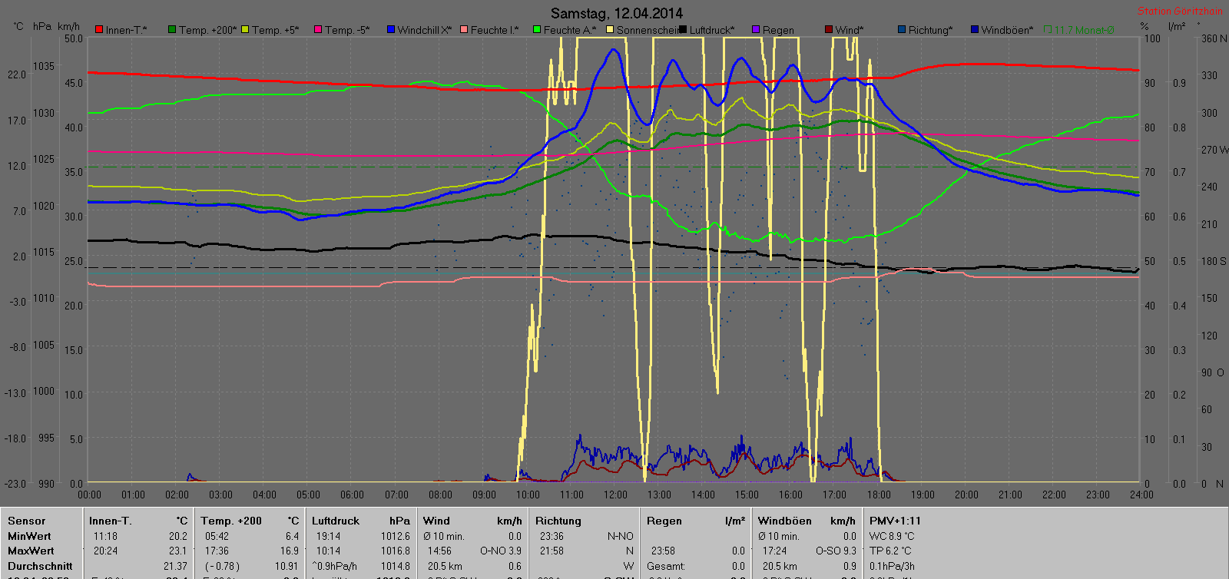Click the purple Regen legend square
Image resolution: width=1229 pixels, height=579 pixels.
(756, 30)
